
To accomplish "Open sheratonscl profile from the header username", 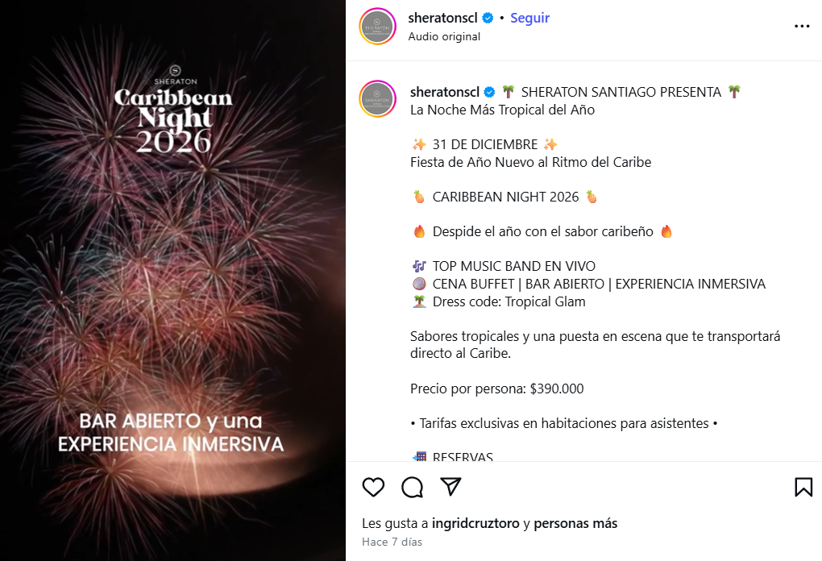I will (x=442, y=18).
